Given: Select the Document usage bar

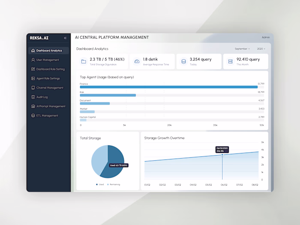Looking at the screenshot, I should pyautogui.click(x=95, y=104).
